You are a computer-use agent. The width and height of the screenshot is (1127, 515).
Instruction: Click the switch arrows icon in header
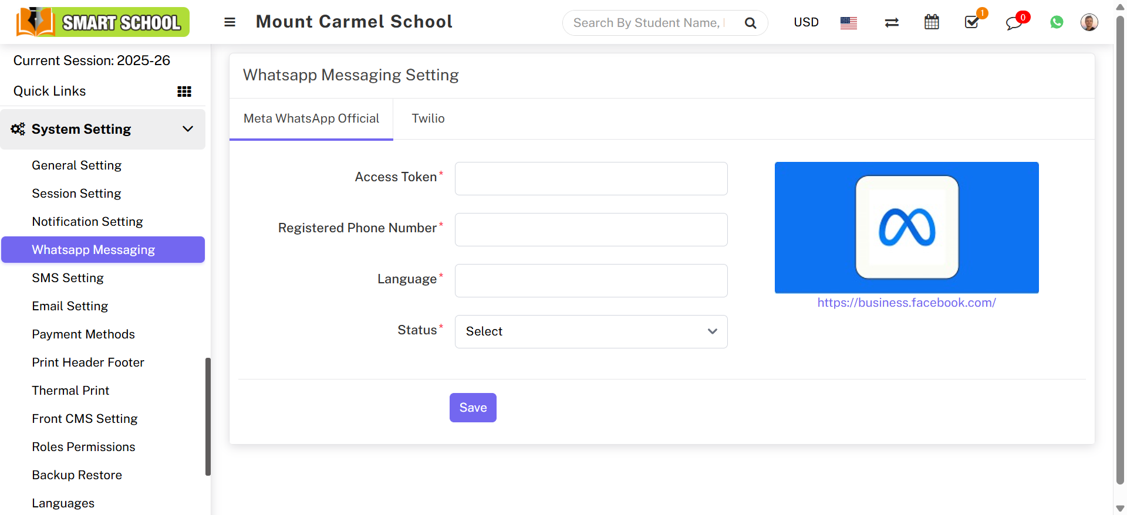point(892,23)
